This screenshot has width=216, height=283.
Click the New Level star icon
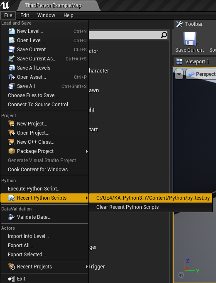coord(12,31)
